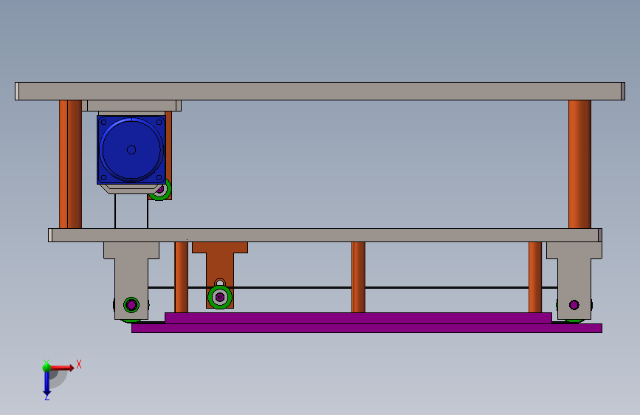Select the gray roller bracket at lower left
The height and width of the screenshot is (415, 640).
tap(131, 281)
